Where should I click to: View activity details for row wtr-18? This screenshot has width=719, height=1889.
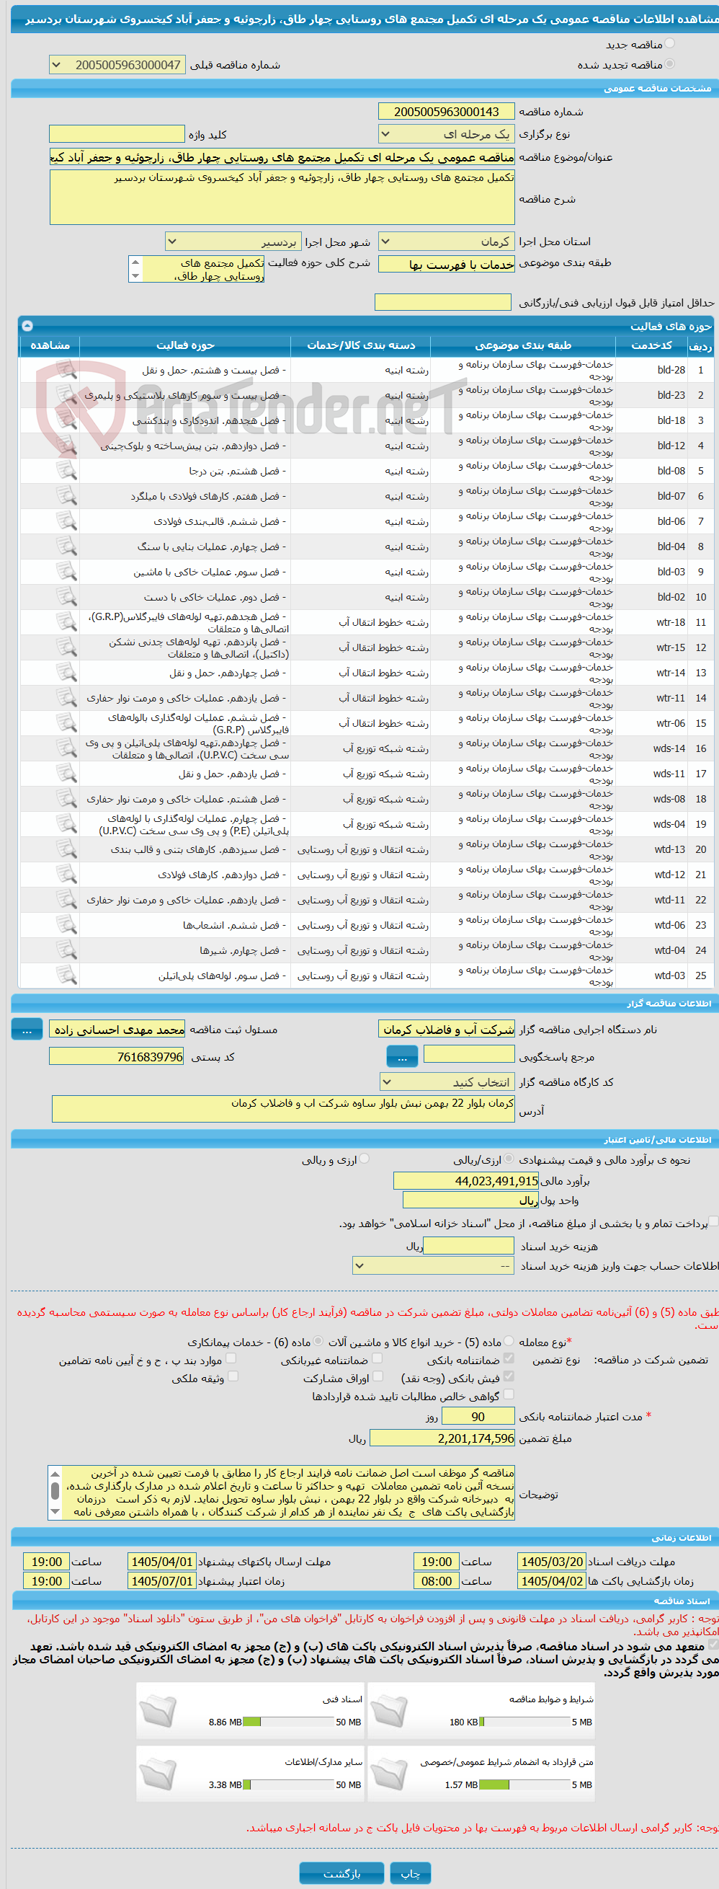click(x=67, y=623)
